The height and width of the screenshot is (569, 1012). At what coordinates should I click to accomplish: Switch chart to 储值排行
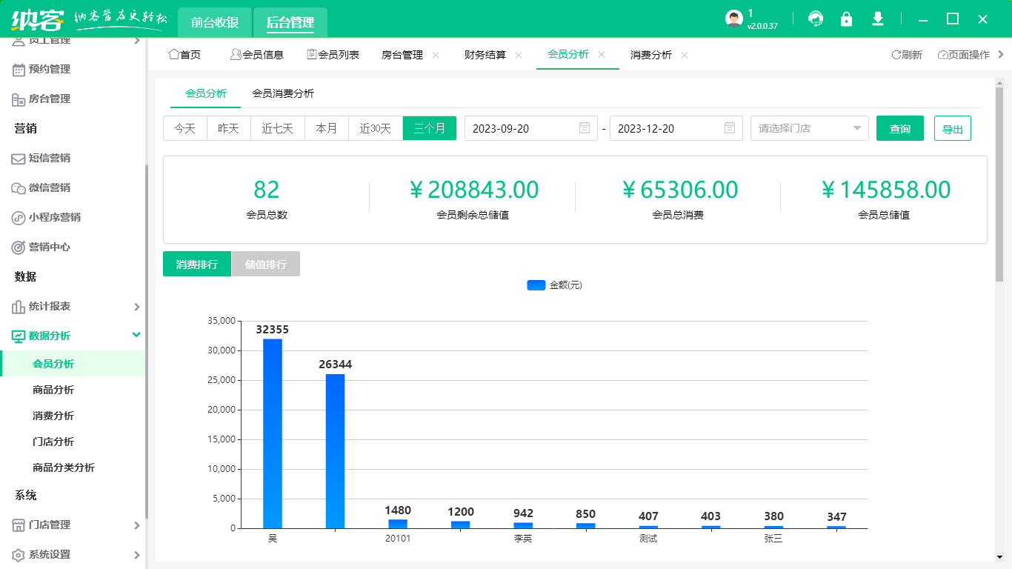click(265, 264)
